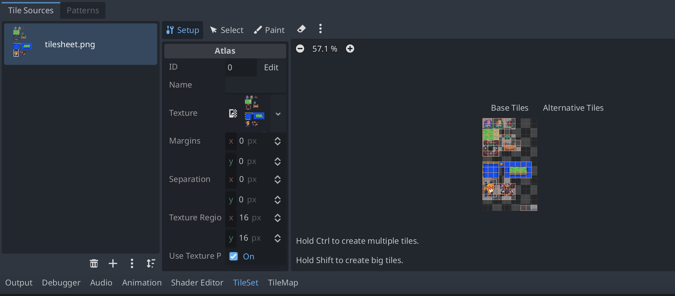Open tile sources three-dot options menu
The height and width of the screenshot is (296, 675).
pyautogui.click(x=132, y=263)
